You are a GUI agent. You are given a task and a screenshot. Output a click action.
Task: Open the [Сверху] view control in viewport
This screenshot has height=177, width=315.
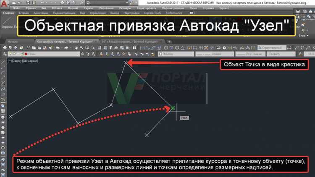tap(17, 61)
